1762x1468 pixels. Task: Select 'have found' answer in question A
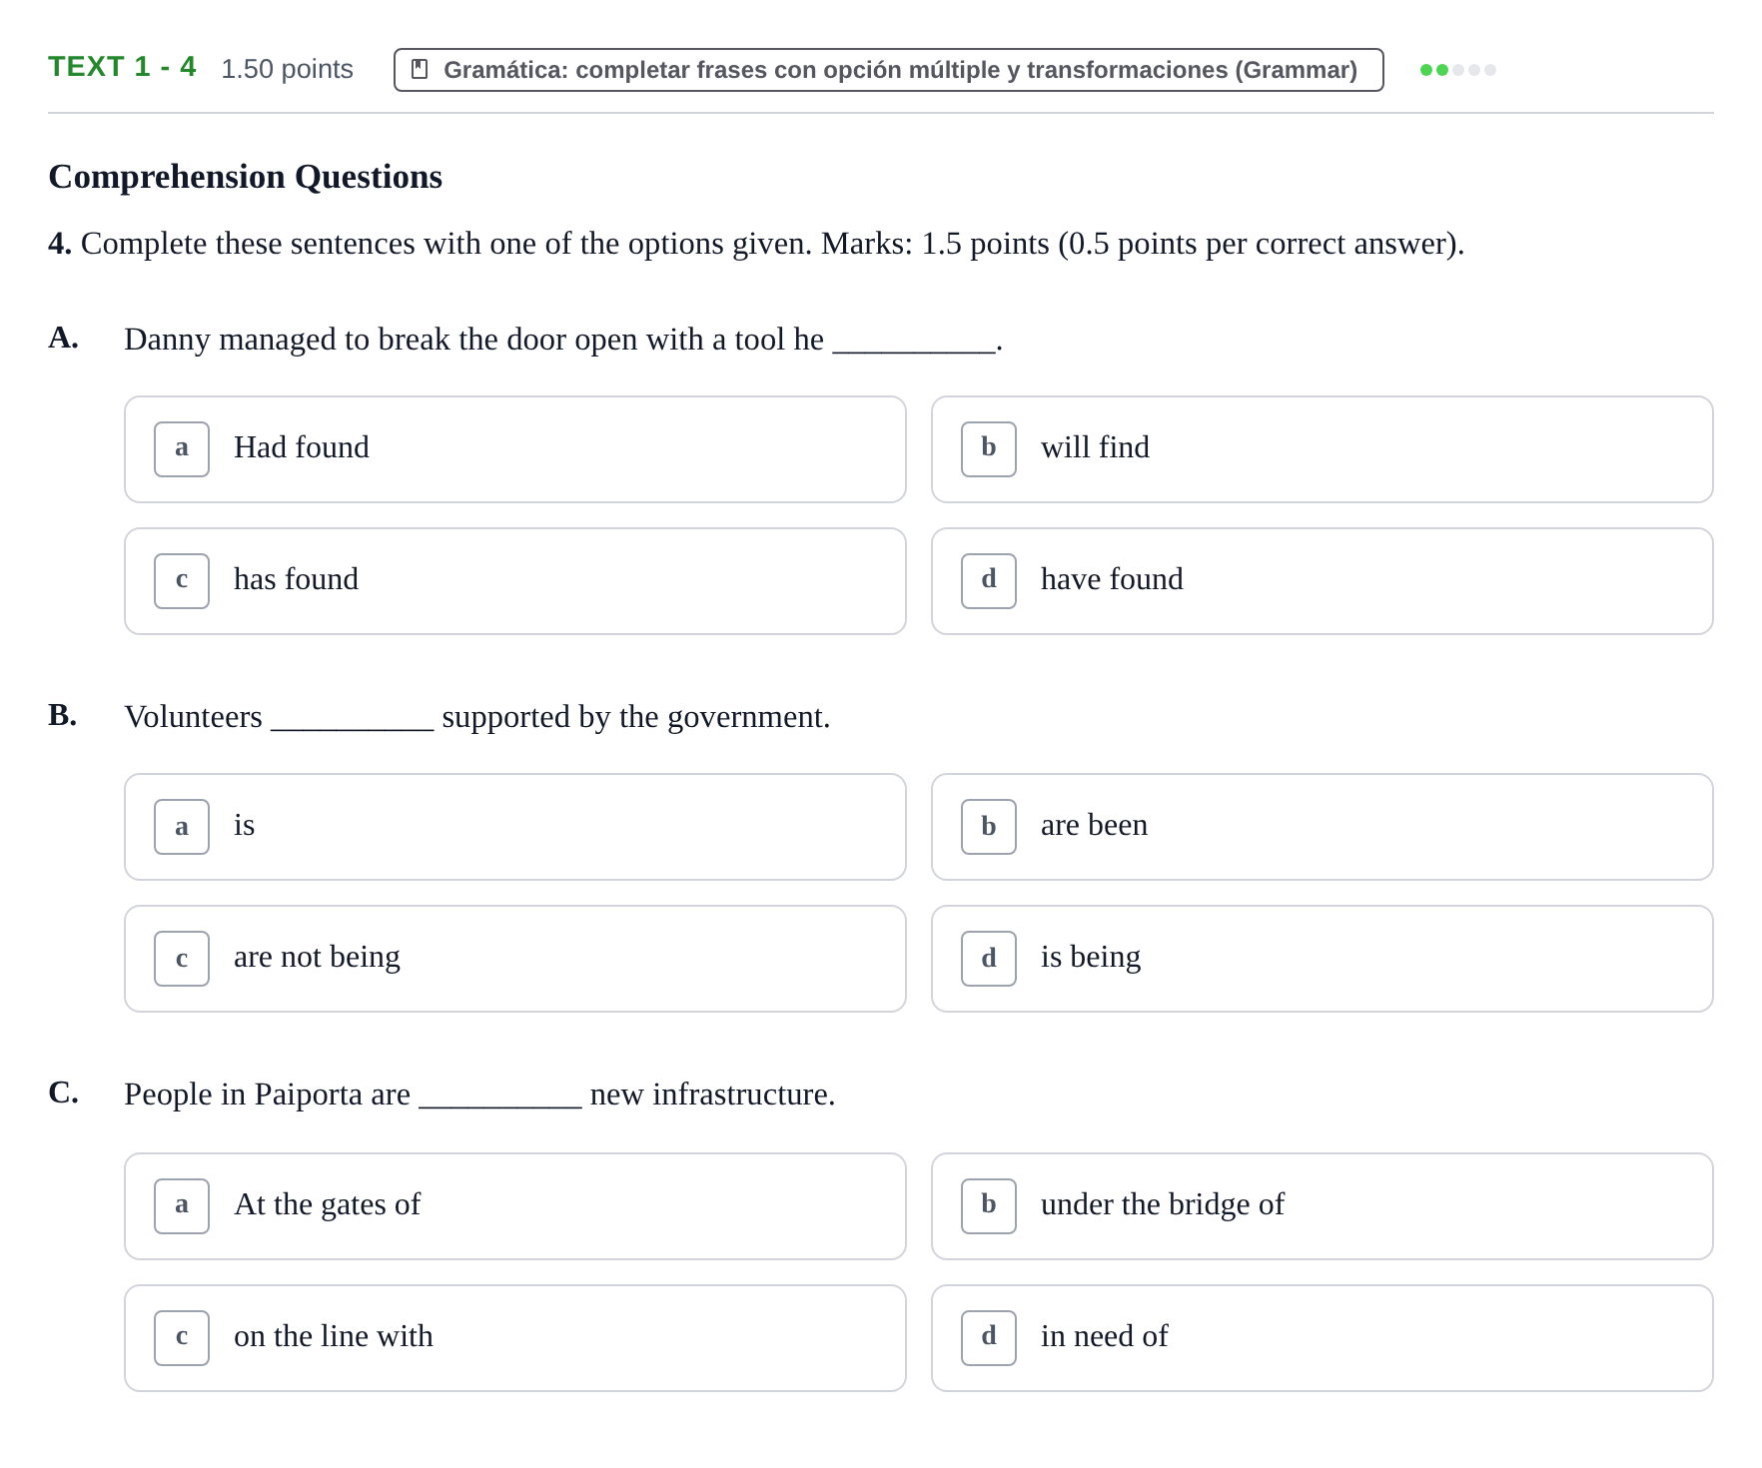click(1321, 581)
